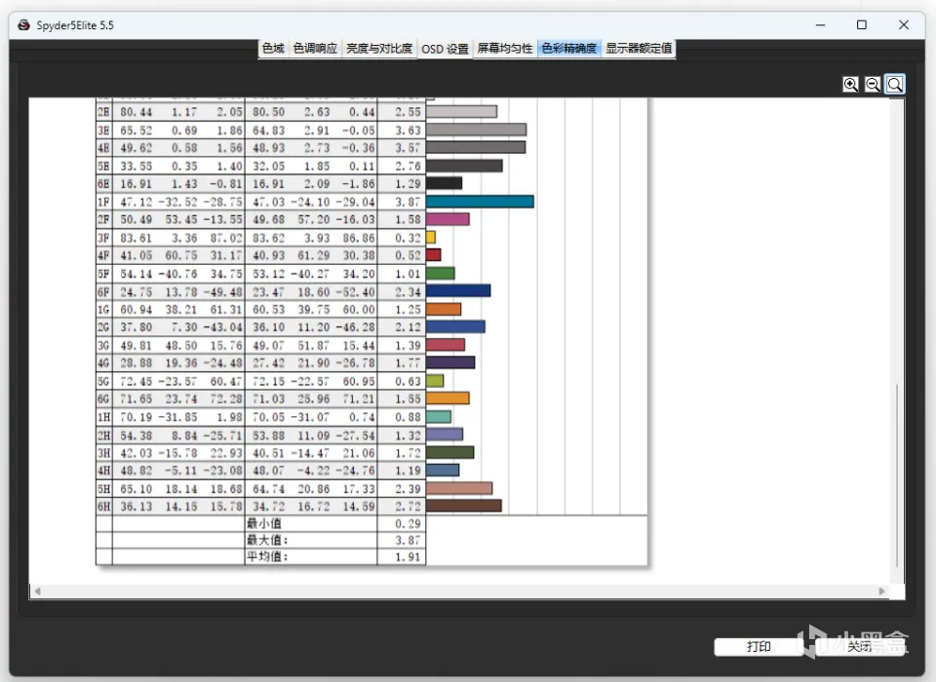
Task: Switch to the 色域 tab
Action: point(273,49)
